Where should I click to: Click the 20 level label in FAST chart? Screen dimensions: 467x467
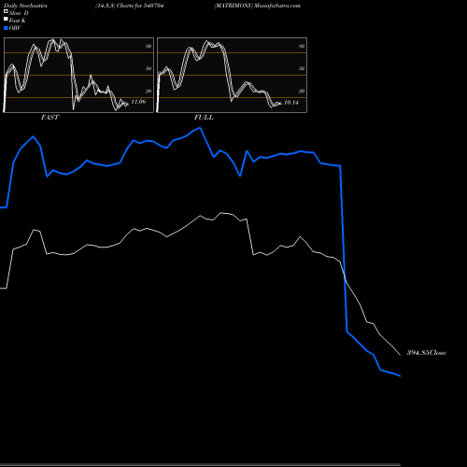point(149,91)
